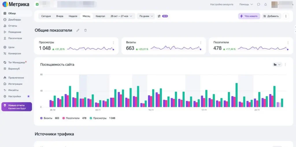Open three-dot menu on Визиты card

pyautogui.click(x=201, y=43)
